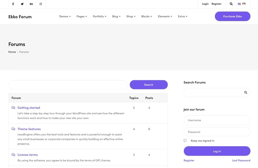Open the Instagram social icon

(x=40, y=4)
